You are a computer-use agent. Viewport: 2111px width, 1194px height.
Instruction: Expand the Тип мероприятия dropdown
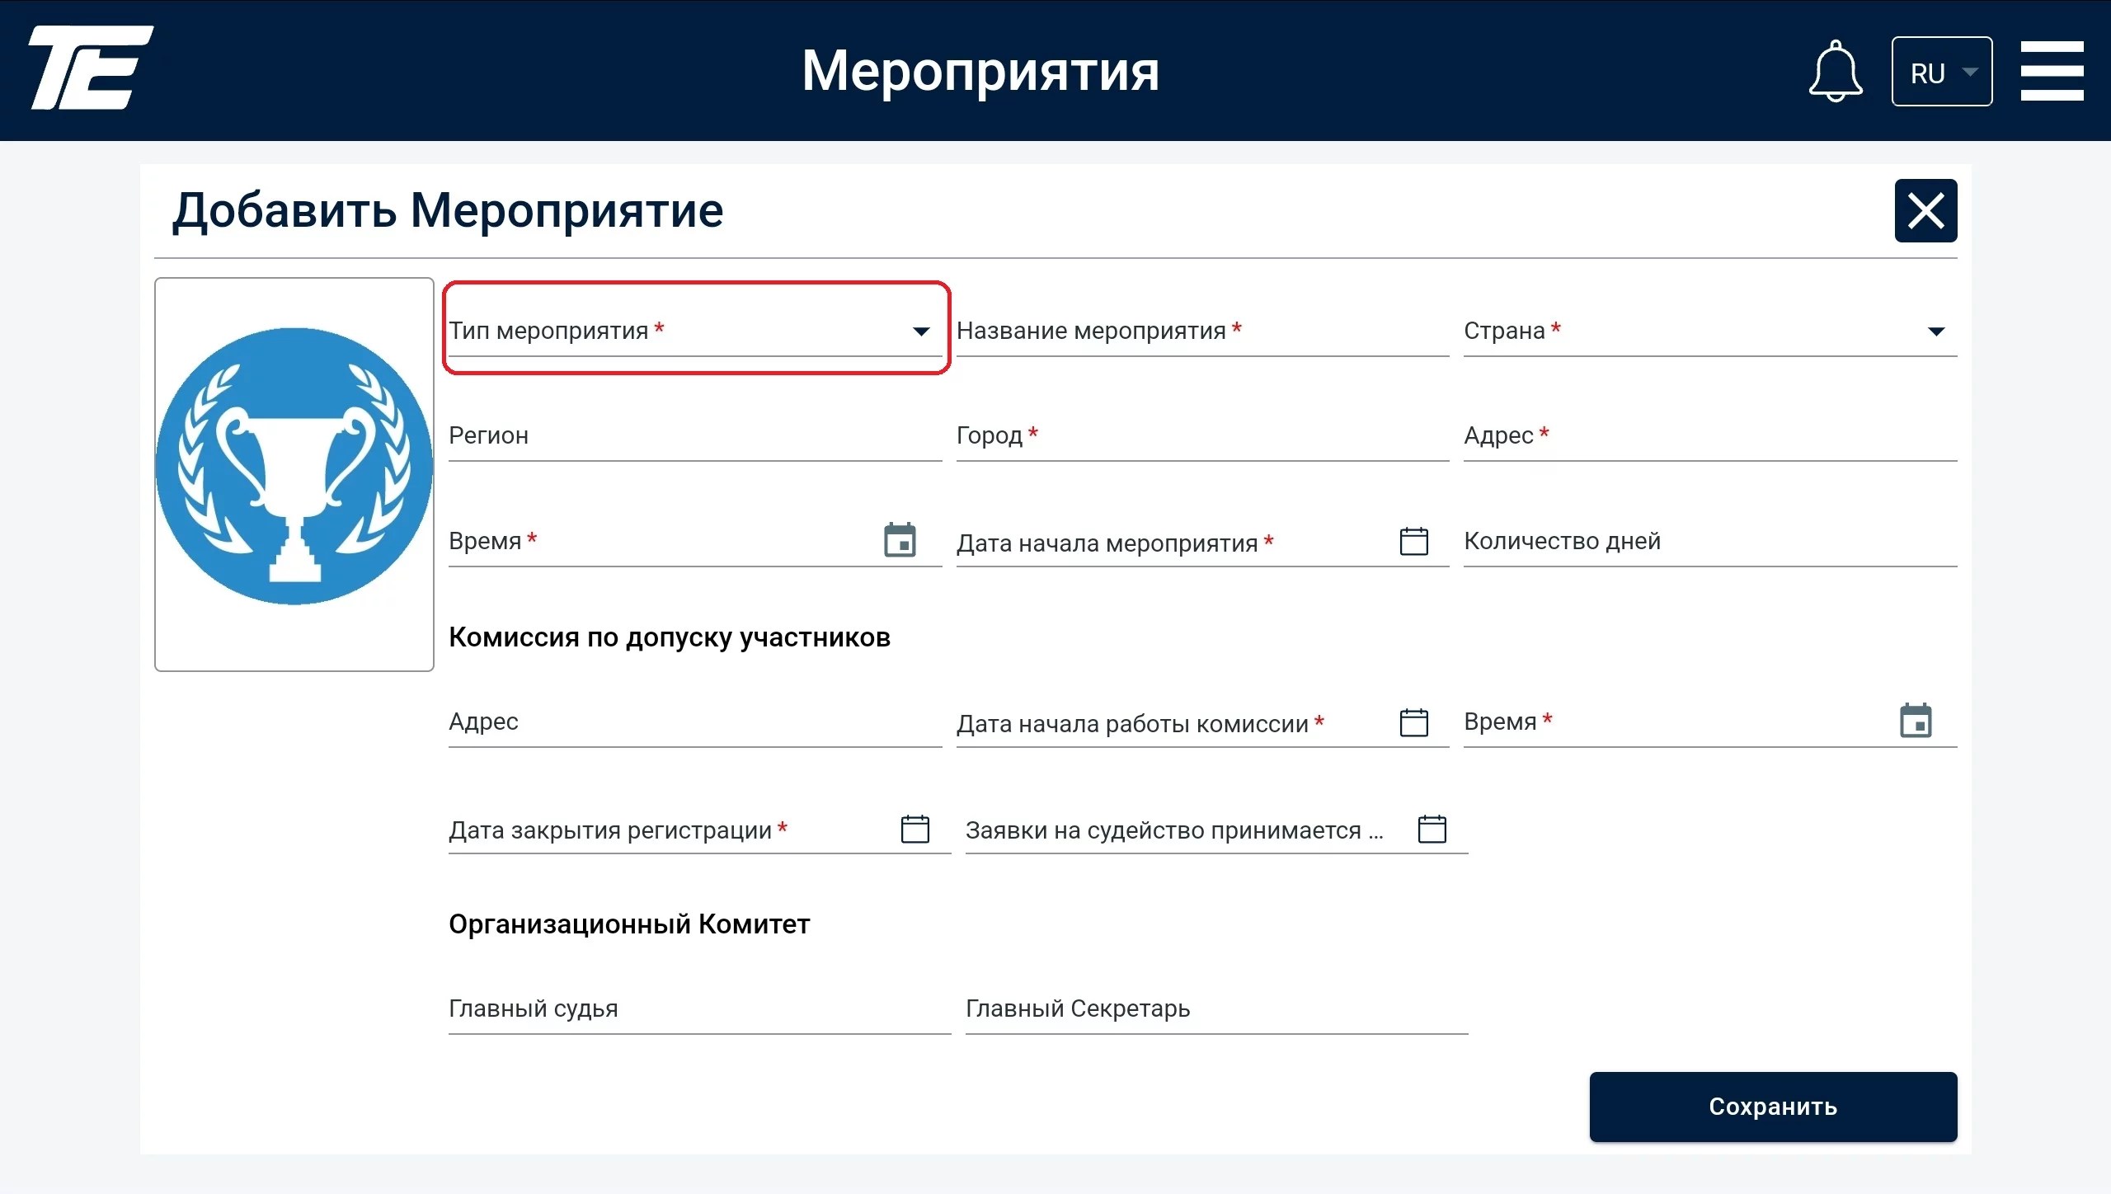coord(694,331)
